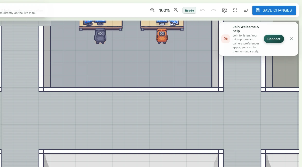Select the gray office chair on the map
The image size is (302, 167).
[100, 36]
